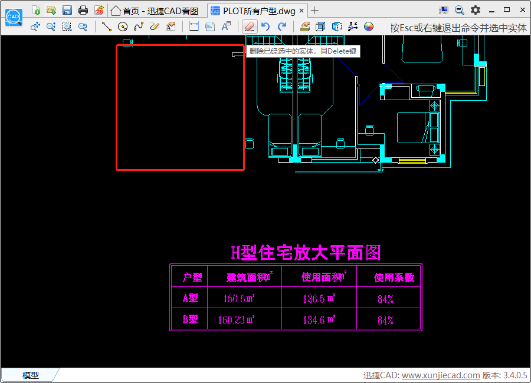Redo the last undone action

coord(282,27)
